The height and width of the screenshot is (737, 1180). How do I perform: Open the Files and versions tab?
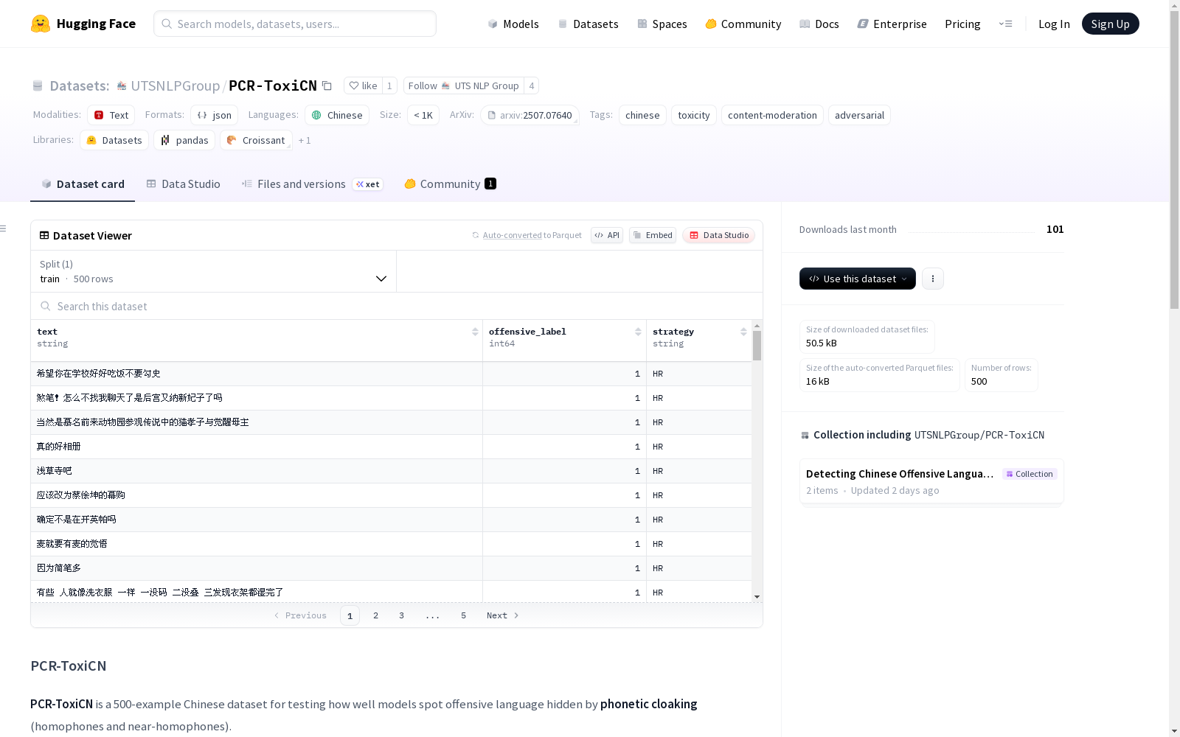[x=312, y=184]
